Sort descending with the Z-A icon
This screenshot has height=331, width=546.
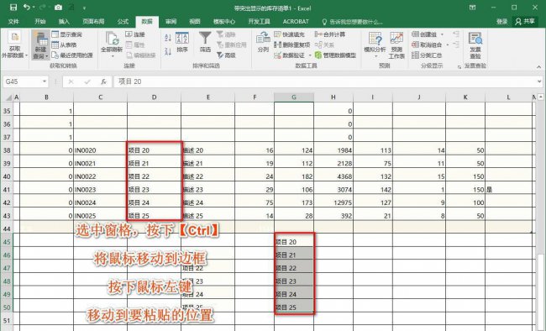click(x=168, y=51)
